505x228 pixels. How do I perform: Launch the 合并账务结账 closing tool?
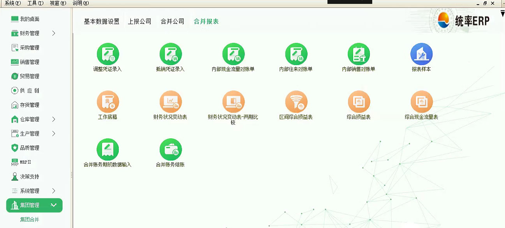pyautogui.click(x=171, y=149)
